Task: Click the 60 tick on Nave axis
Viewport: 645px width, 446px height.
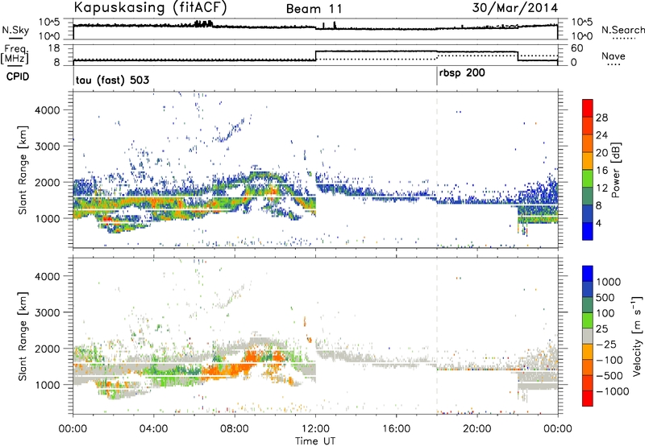Action: coord(576,48)
